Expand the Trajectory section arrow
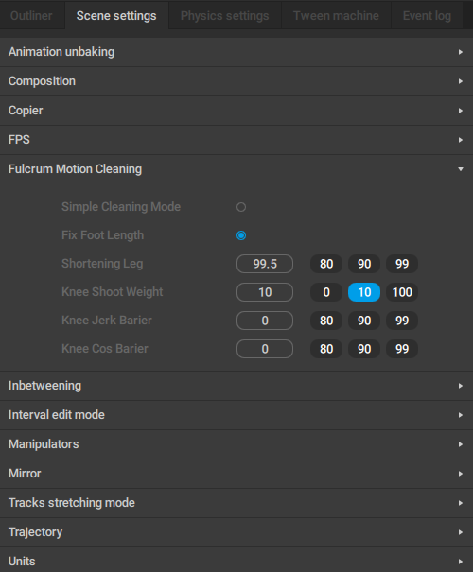This screenshot has height=572, width=473. pyautogui.click(x=460, y=532)
